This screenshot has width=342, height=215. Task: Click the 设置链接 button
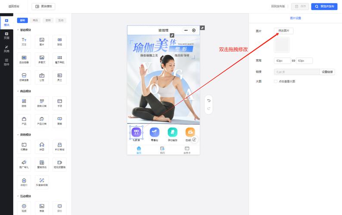tap(327, 72)
